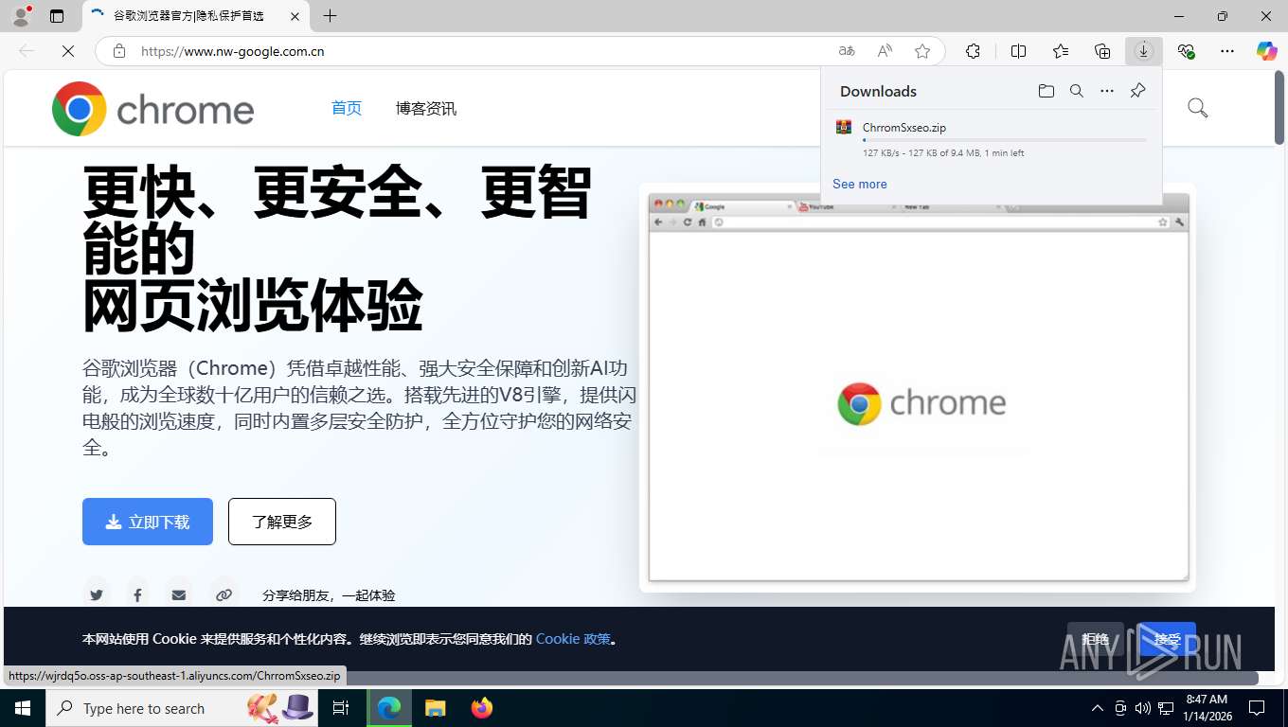1288x727 pixels.
Task: Click the Chrome logo on the page
Action: 153,109
